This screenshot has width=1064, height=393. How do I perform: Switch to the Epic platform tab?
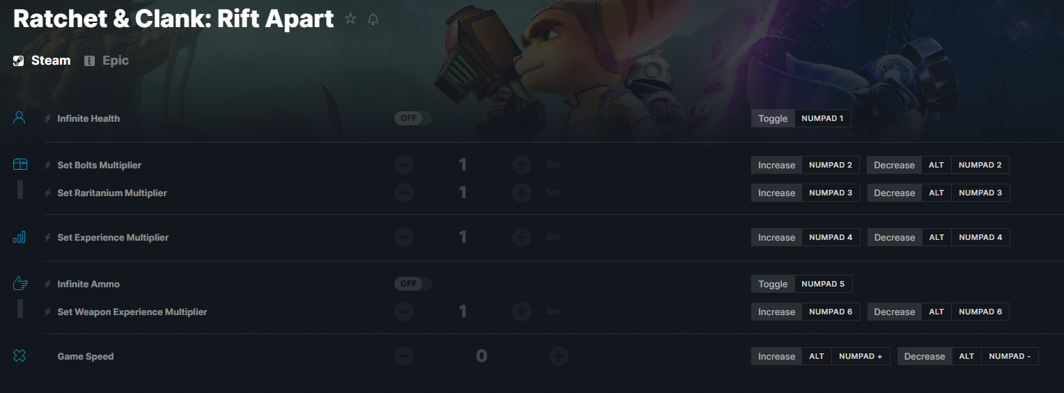[107, 61]
